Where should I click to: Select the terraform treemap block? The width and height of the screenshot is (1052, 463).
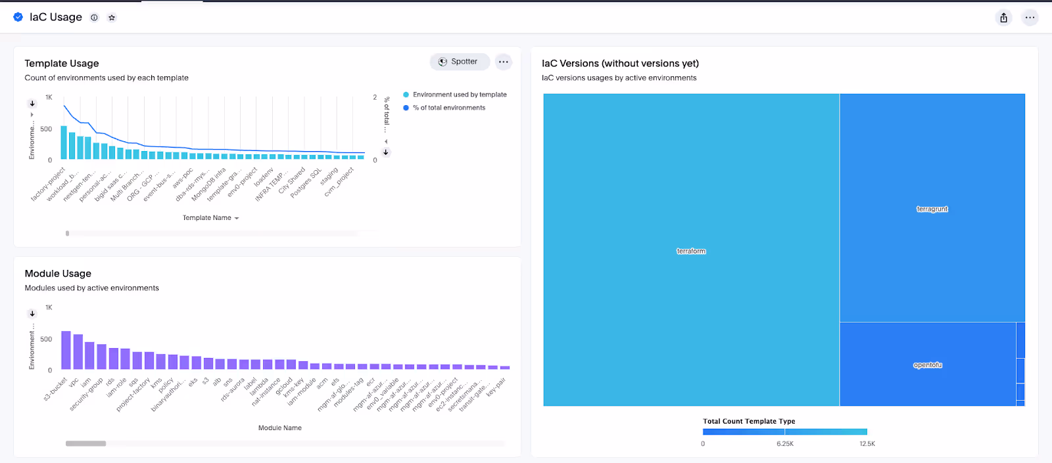click(x=691, y=250)
